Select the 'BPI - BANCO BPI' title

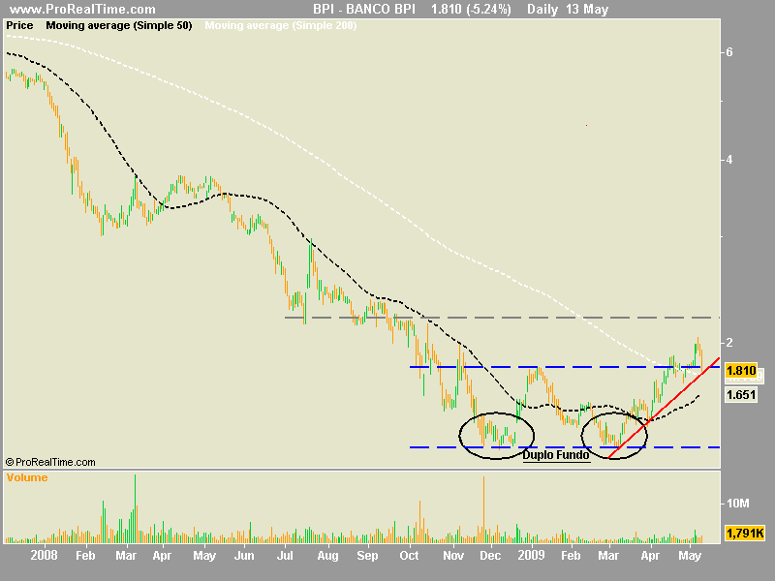click(364, 10)
